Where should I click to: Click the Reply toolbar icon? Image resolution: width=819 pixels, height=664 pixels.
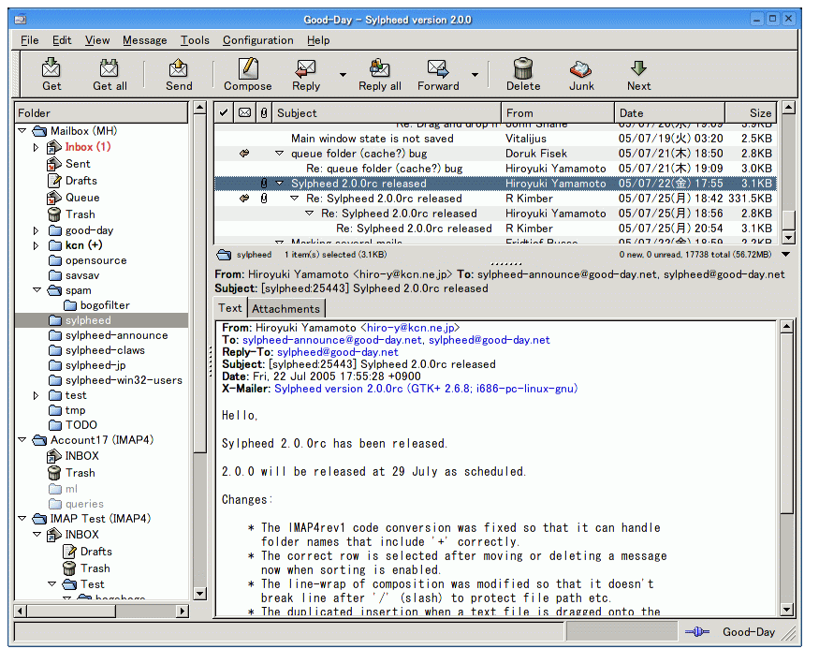305,68
